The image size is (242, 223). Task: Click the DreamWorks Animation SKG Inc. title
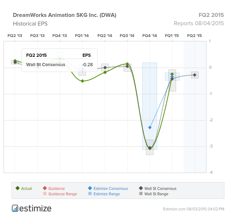pyautogui.click(x=65, y=15)
